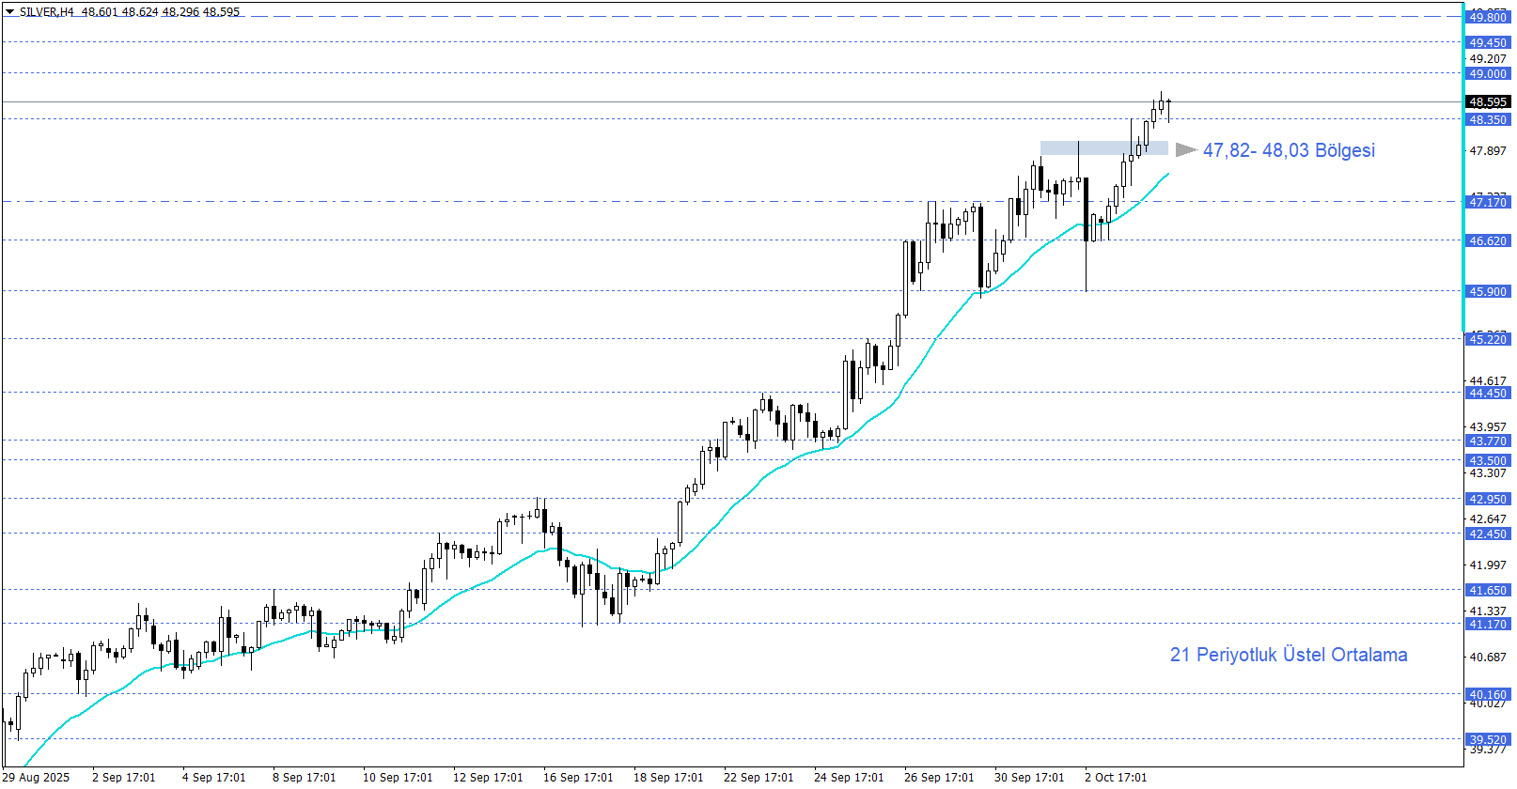The width and height of the screenshot is (1517, 789).
Task: Click the 39.520 price level tag
Action: (x=1487, y=739)
